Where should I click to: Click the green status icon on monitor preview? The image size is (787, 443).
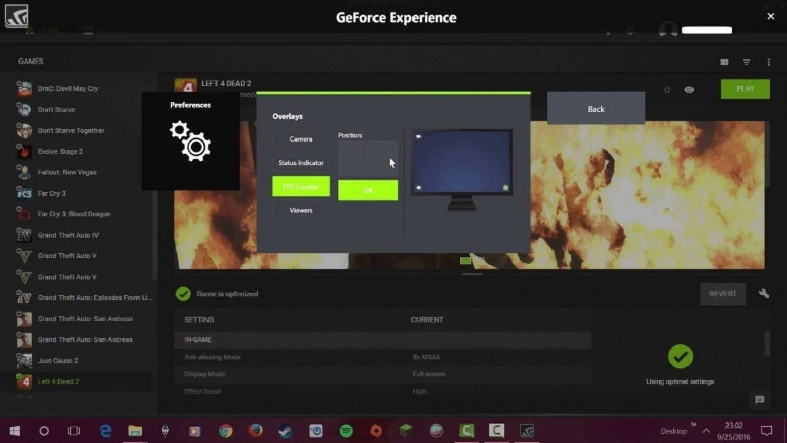coord(505,188)
